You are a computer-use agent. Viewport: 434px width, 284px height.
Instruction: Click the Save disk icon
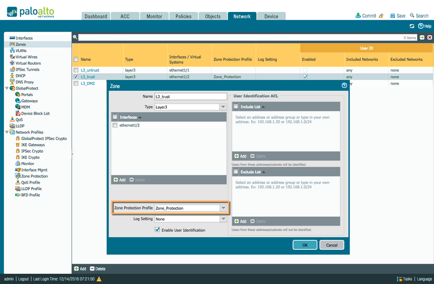tap(392, 16)
